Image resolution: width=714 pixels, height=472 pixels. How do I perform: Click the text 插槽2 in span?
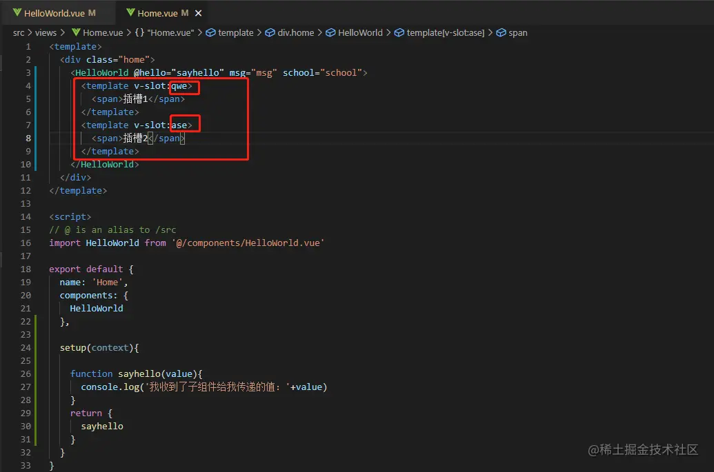(135, 138)
